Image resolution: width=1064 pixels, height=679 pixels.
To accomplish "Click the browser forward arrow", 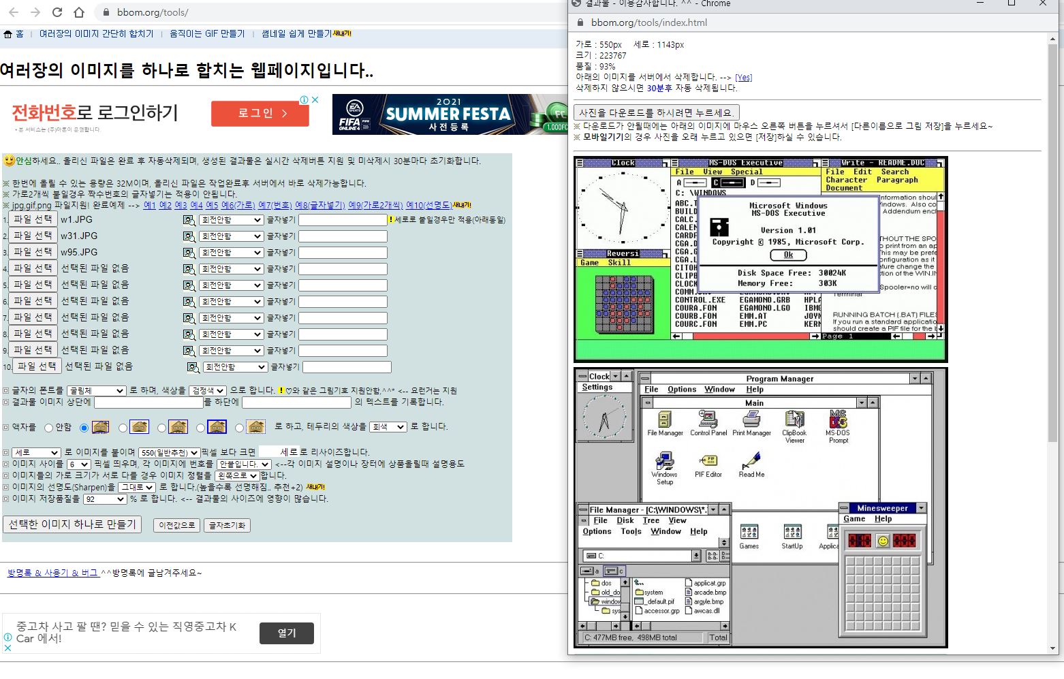I will point(35,12).
